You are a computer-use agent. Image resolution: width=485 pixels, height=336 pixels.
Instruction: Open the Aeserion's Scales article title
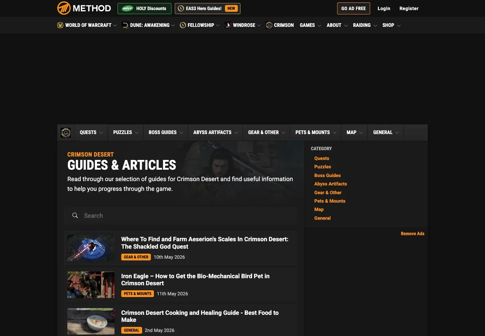coord(205,243)
